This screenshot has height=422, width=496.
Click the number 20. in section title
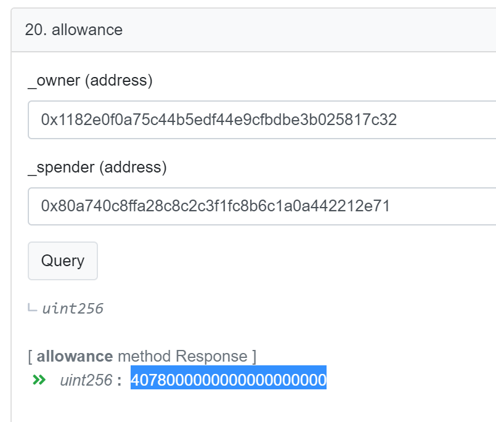click(36, 30)
